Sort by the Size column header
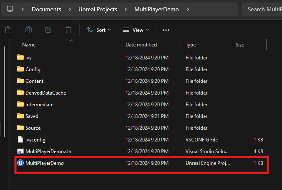 pyautogui.click(x=240, y=45)
